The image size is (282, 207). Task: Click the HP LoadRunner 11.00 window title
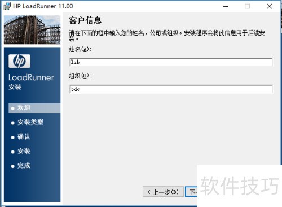pos(43,6)
